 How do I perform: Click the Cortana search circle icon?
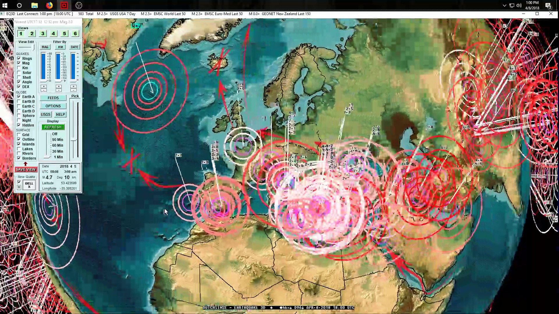tap(19, 5)
